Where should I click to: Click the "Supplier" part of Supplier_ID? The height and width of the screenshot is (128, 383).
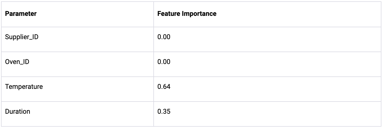[16, 37]
